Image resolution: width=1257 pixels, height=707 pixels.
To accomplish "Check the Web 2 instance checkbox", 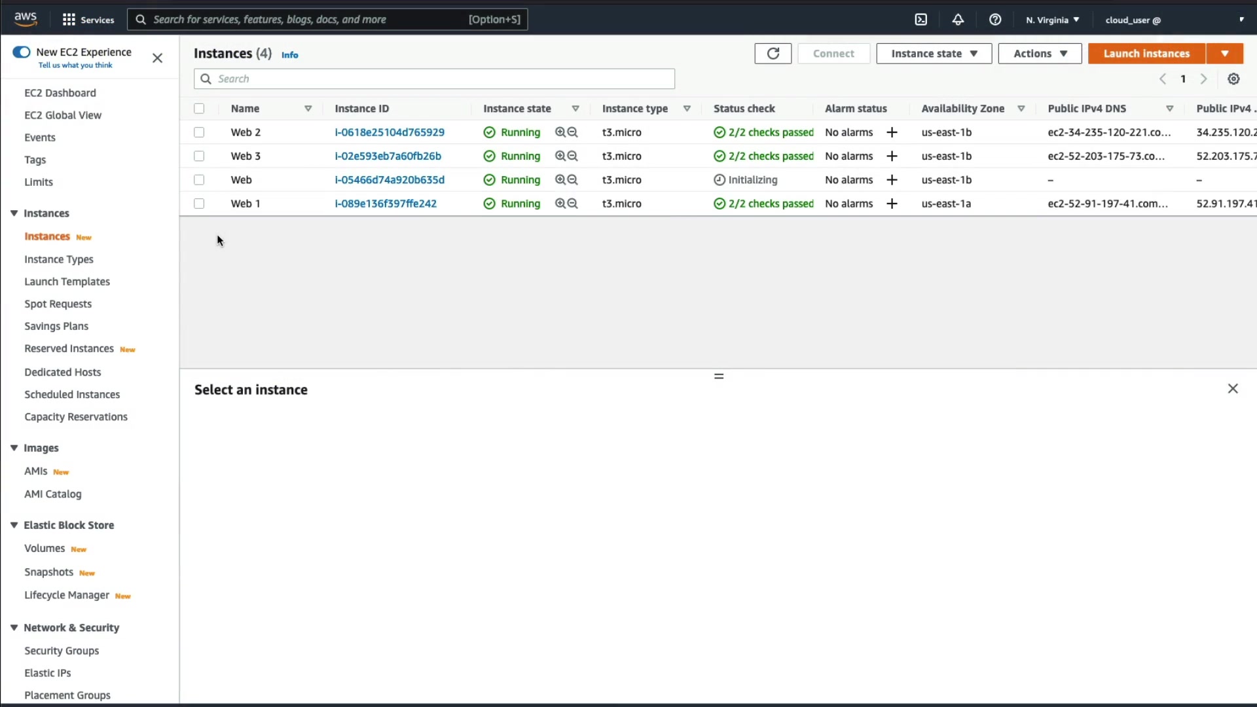I will coord(199,132).
